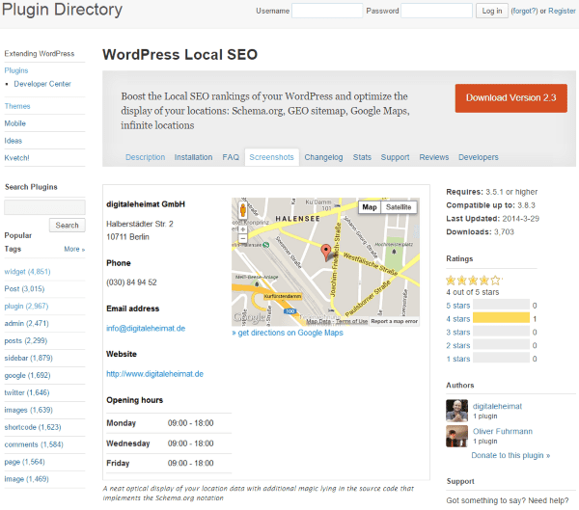Click the four-star rating stars
Image resolution: width=579 pixels, height=510 pixels.
(473, 281)
